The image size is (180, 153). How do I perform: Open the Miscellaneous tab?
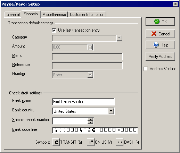(x=54, y=15)
